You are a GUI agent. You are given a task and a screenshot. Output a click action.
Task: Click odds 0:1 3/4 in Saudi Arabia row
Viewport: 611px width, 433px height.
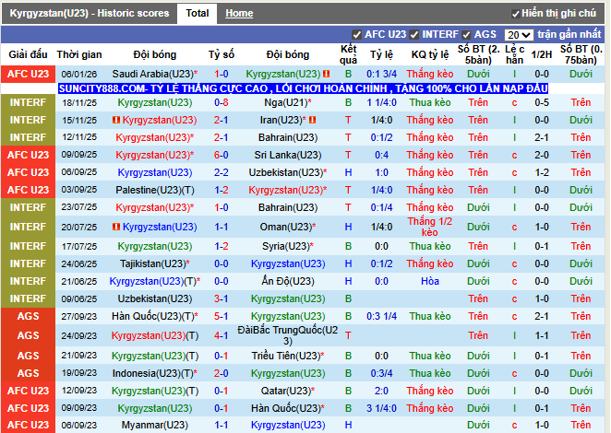[x=381, y=74]
